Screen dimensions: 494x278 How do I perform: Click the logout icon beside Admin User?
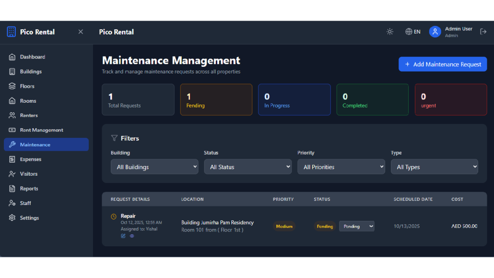(483, 32)
